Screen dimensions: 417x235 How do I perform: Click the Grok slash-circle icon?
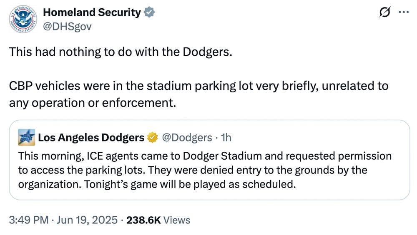click(385, 12)
